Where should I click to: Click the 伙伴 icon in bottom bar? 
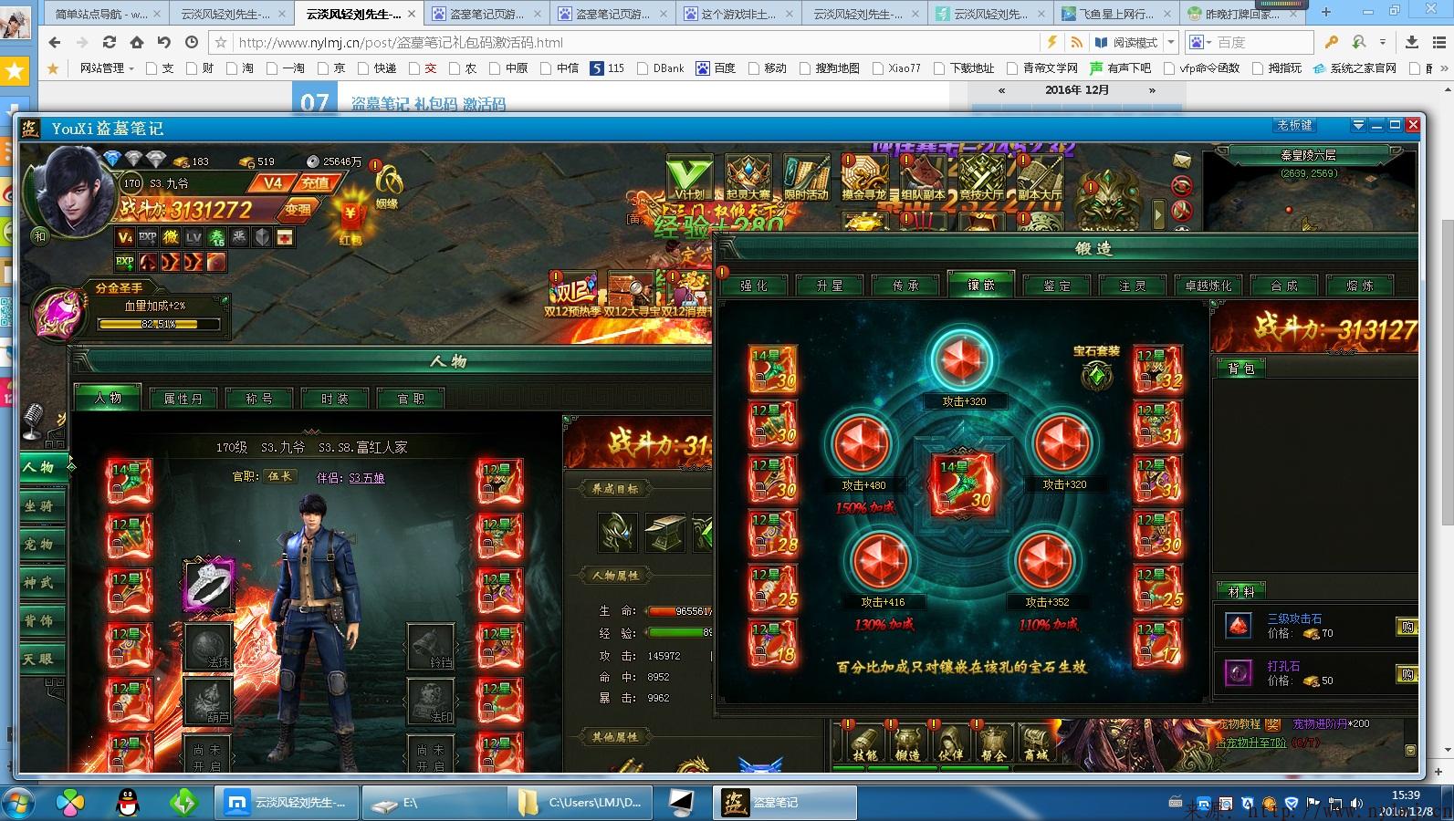tap(950, 743)
